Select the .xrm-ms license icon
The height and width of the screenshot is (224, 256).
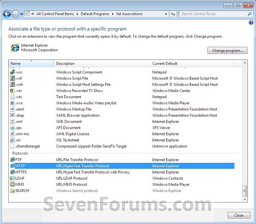tap(12, 134)
